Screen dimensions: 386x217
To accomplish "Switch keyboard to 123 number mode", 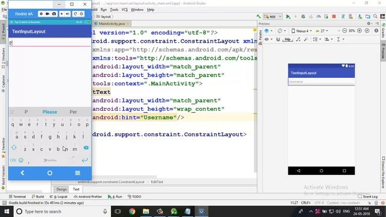I will point(13,160).
